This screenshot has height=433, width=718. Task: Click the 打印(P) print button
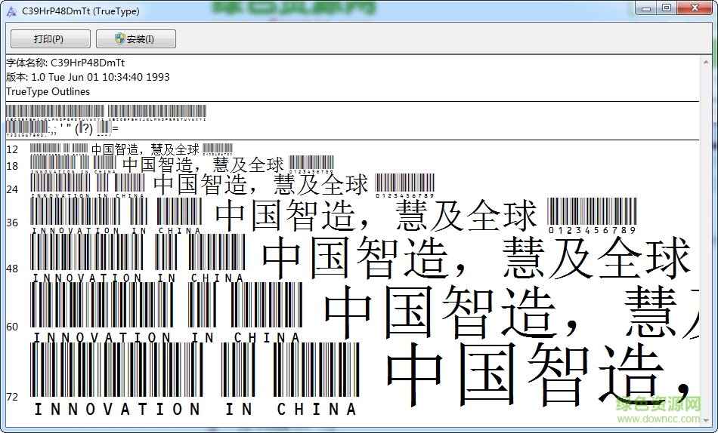(x=51, y=39)
